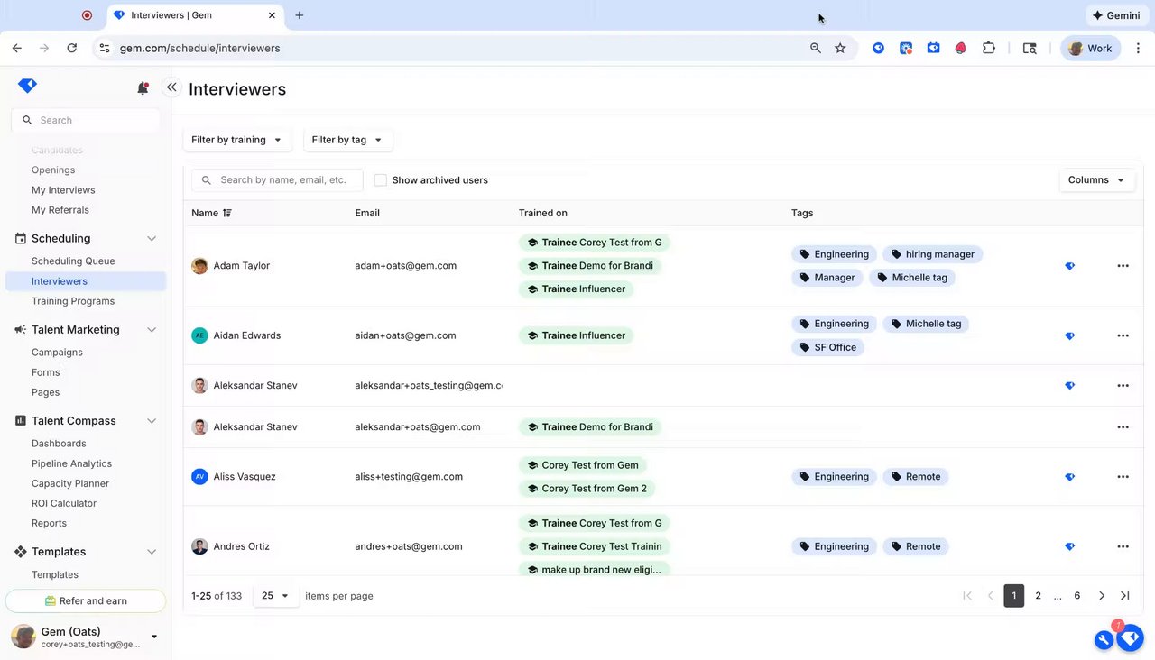Open the Filter by training dropdown
This screenshot has height=660, width=1155.
coord(237,140)
